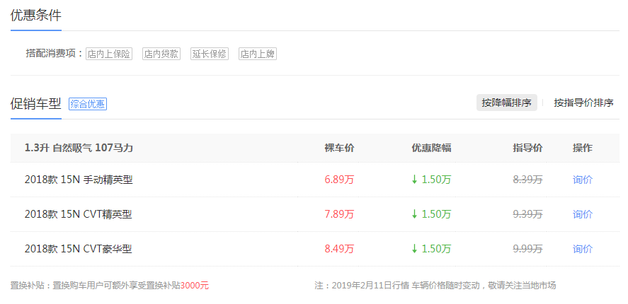Click the struck-through 9.39万 guide price

527,214
